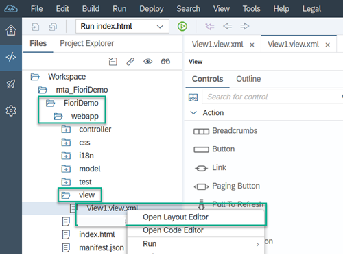Click the Save All toolbar icon
Screen dimensions: 343x255
[53, 27]
